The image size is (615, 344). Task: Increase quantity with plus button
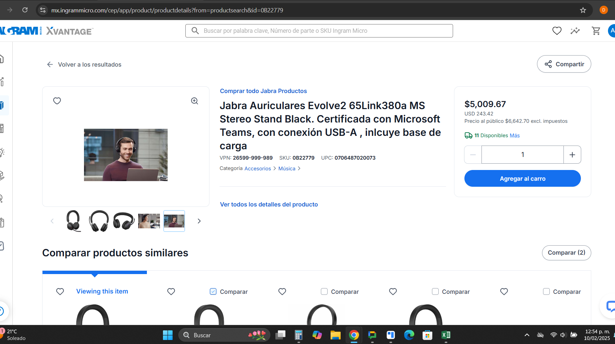572,155
